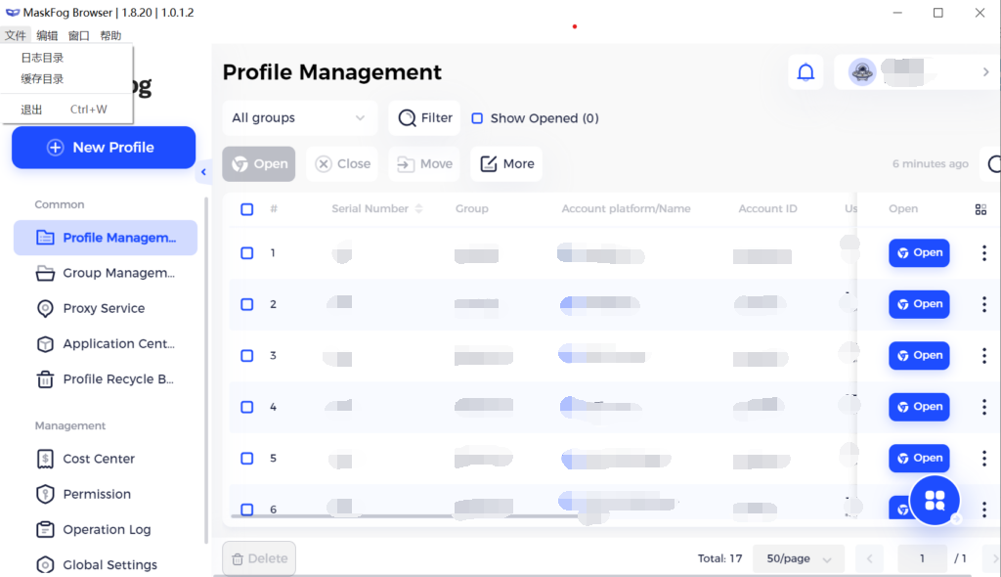Click the Global Settings gear icon
The image size is (1001, 577).
click(x=45, y=565)
